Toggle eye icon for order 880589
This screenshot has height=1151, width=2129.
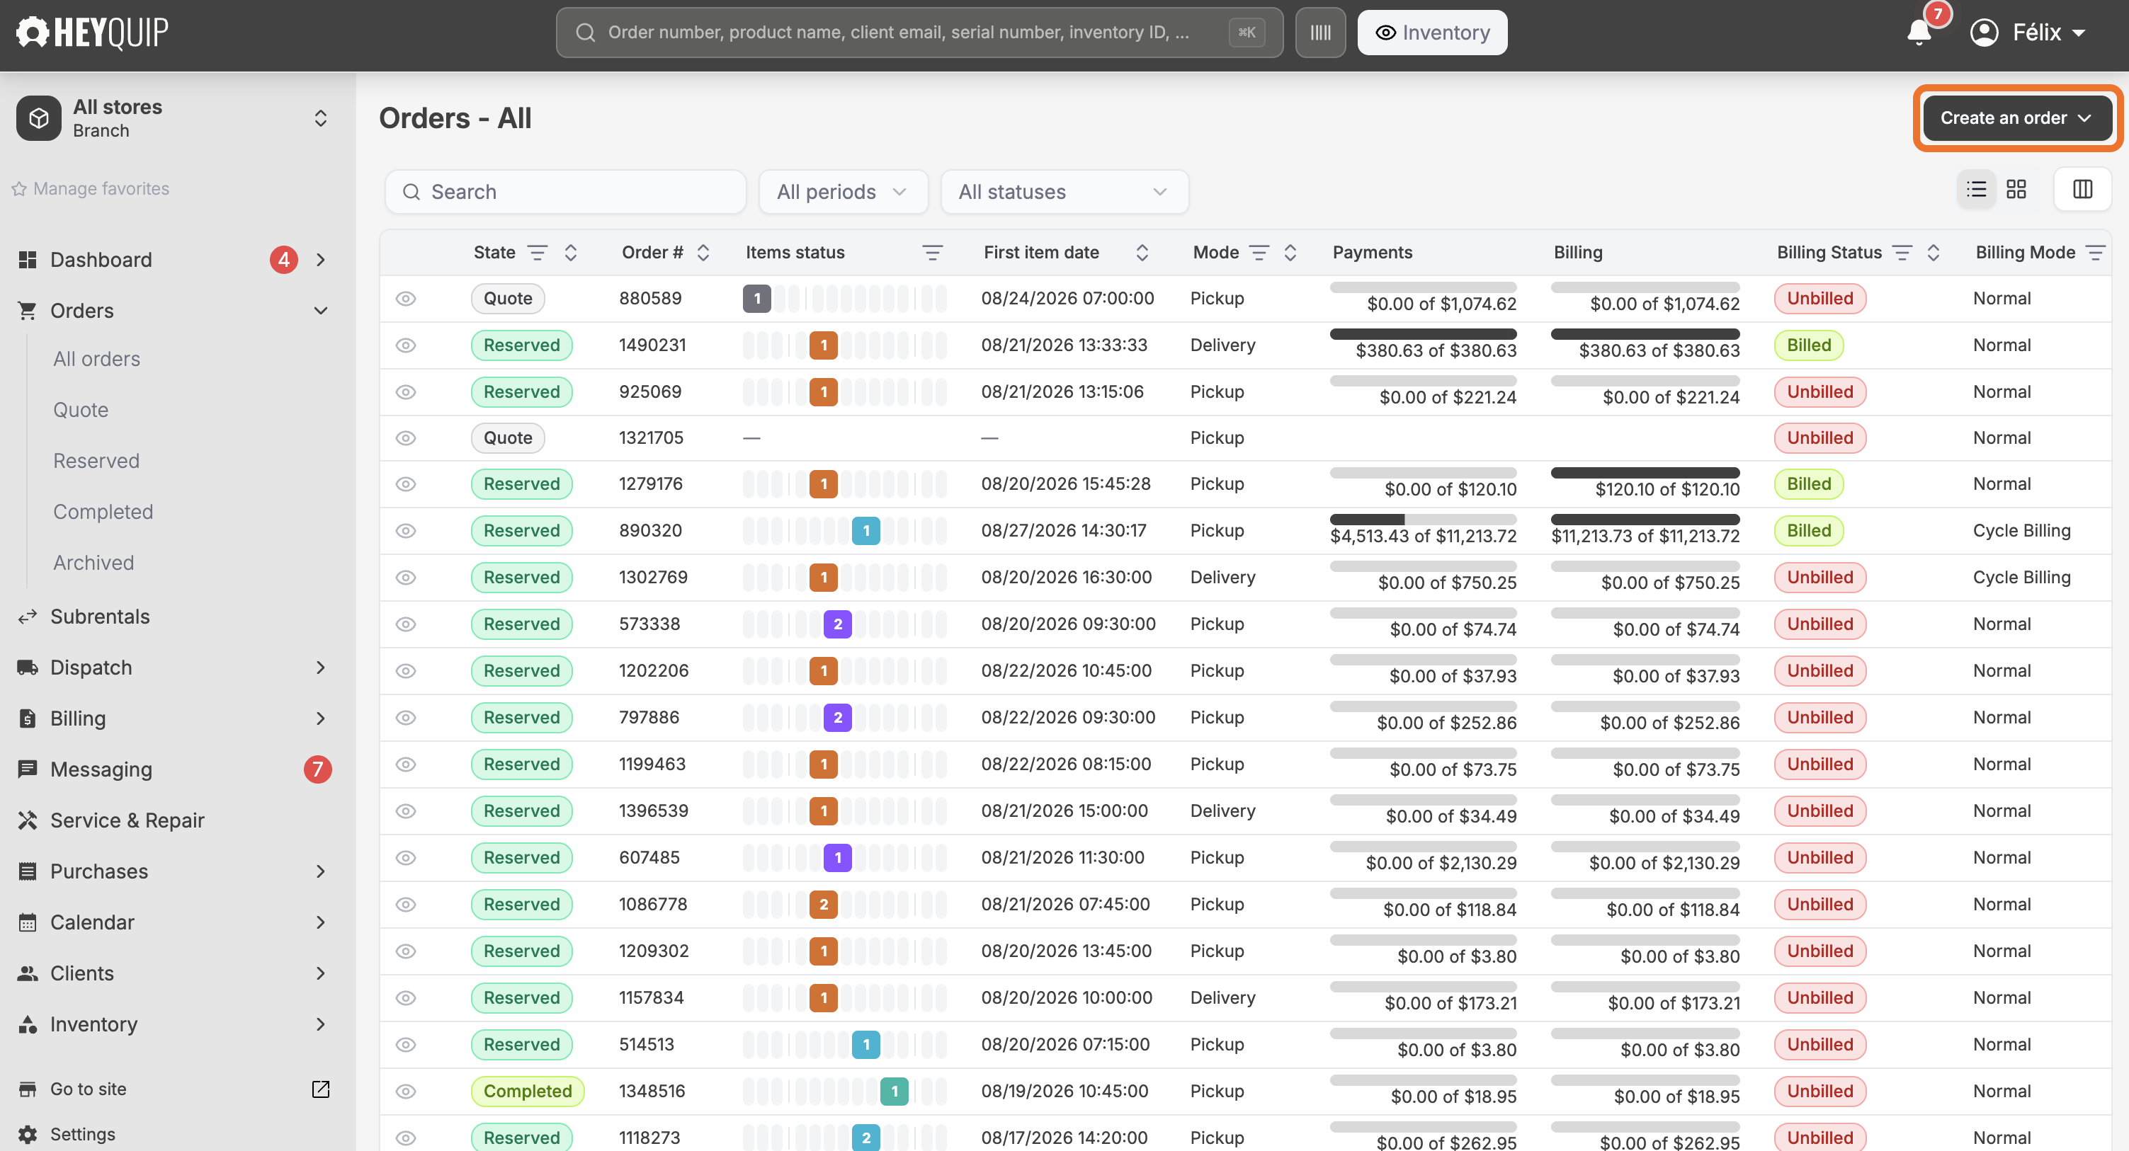coord(405,298)
